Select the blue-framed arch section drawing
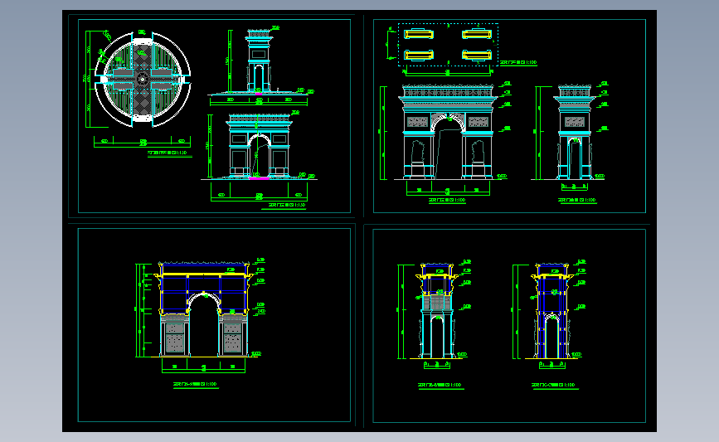719x442 pixels. tap(204, 309)
